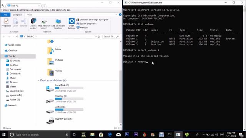
Task: Select Pictures in the navigation pane
Action: pyautogui.click(x=13, y=82)
